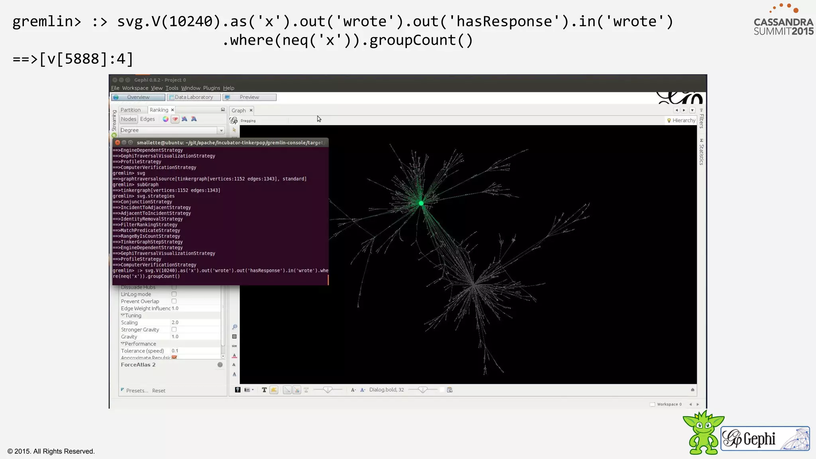Pick the direct selection arrow tool
Viewport: 816px width, 459px height.
tap(234, 130)
